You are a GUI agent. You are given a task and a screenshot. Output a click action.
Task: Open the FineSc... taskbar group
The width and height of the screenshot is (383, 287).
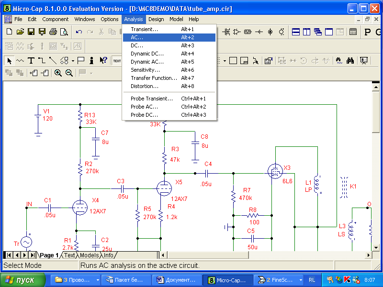click(279, 280)
